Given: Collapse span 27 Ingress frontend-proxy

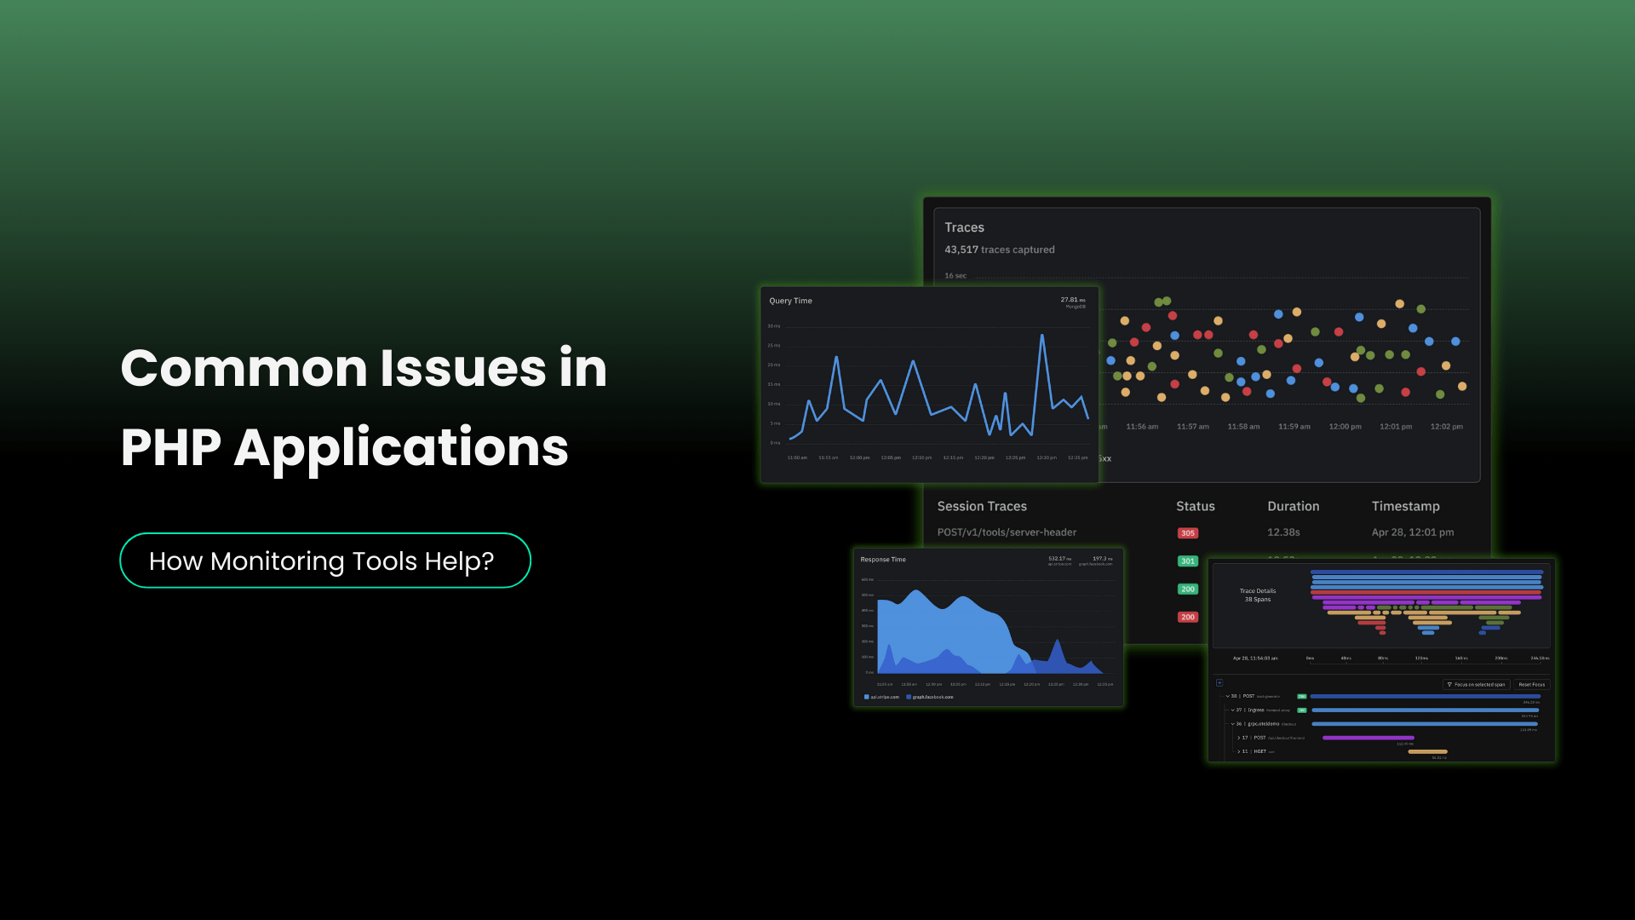Looking at the screenshot, I should pyautogui.click(x=1232, y=710).
